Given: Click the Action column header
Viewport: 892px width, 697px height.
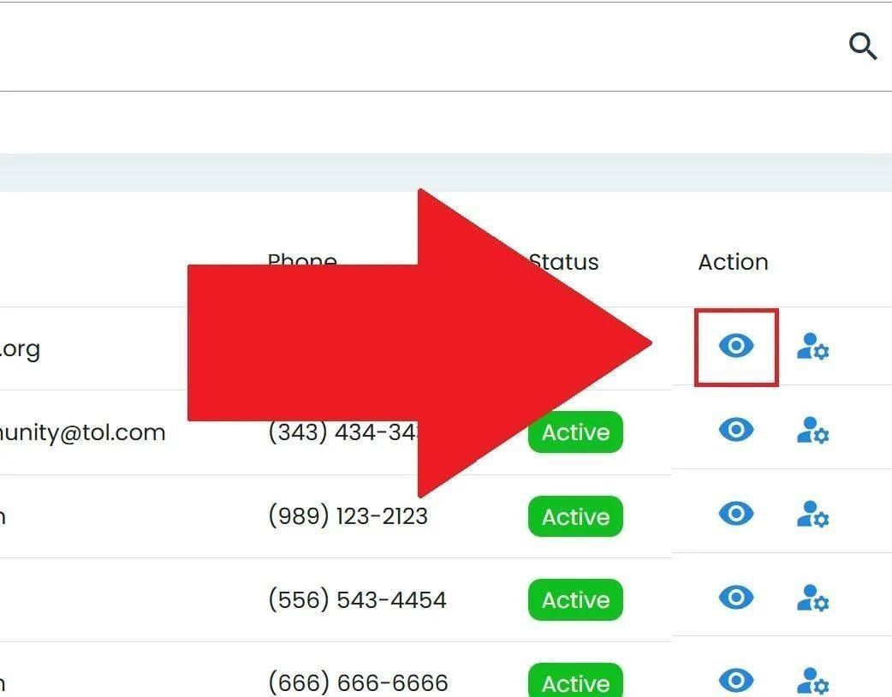Looking at the screenshot, I should (x=733, y=262).
